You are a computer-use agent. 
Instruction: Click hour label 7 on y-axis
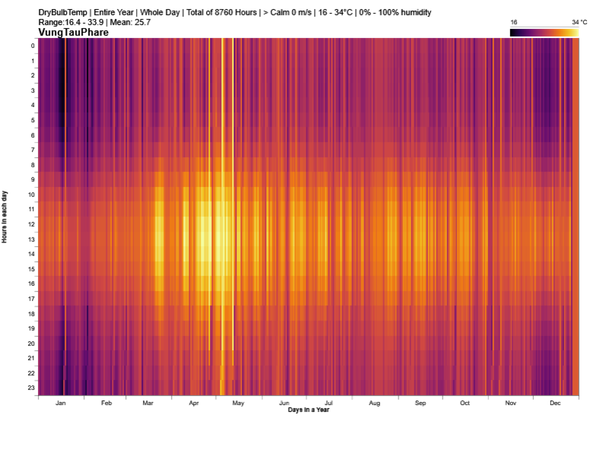tap(33, 150)
